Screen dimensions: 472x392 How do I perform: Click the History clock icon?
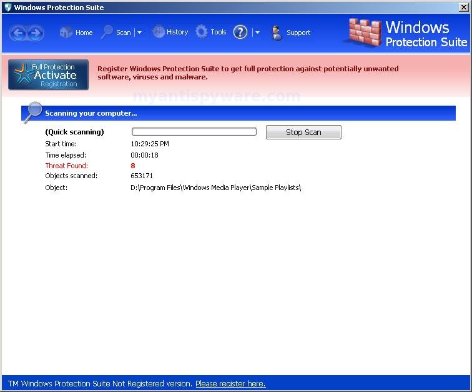[159, 32]
